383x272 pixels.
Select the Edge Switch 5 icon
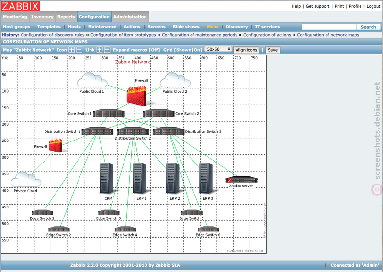[192, 212]
